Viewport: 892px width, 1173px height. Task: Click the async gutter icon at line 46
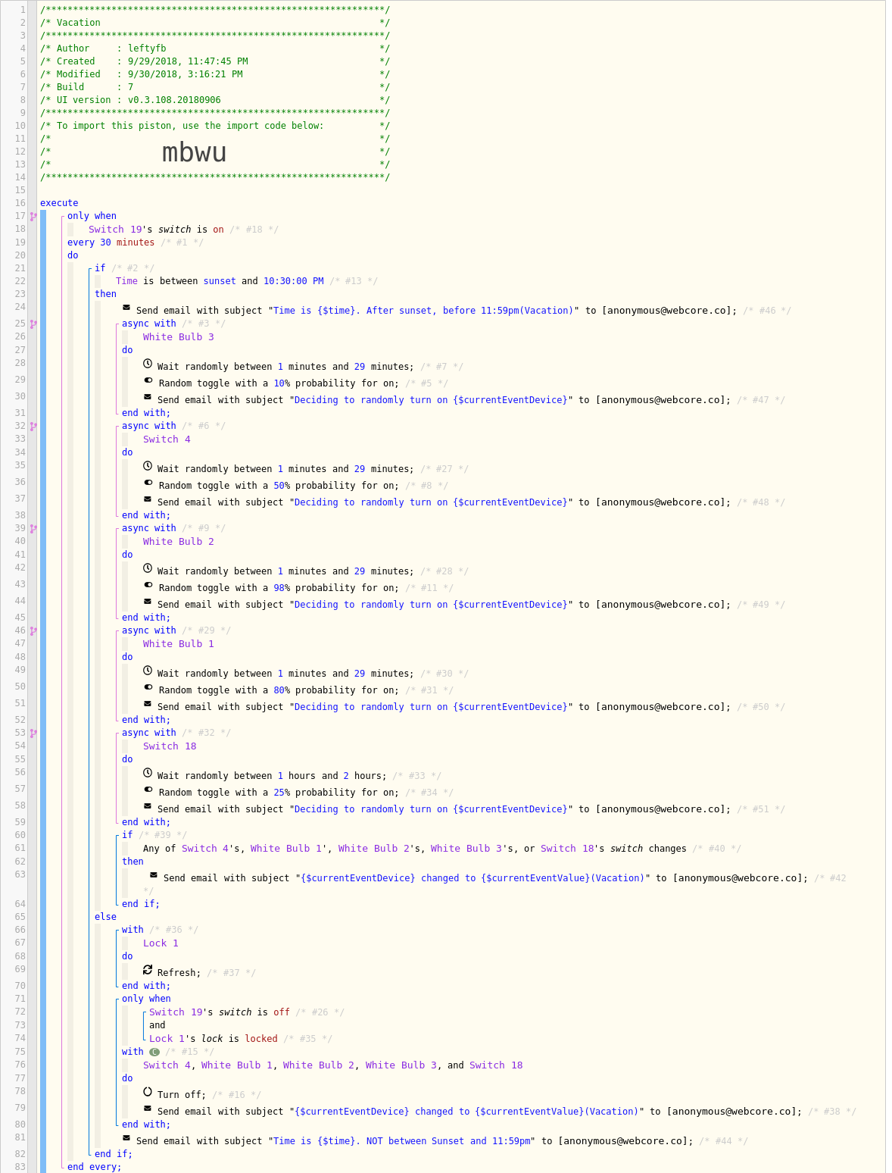(33, 630)
